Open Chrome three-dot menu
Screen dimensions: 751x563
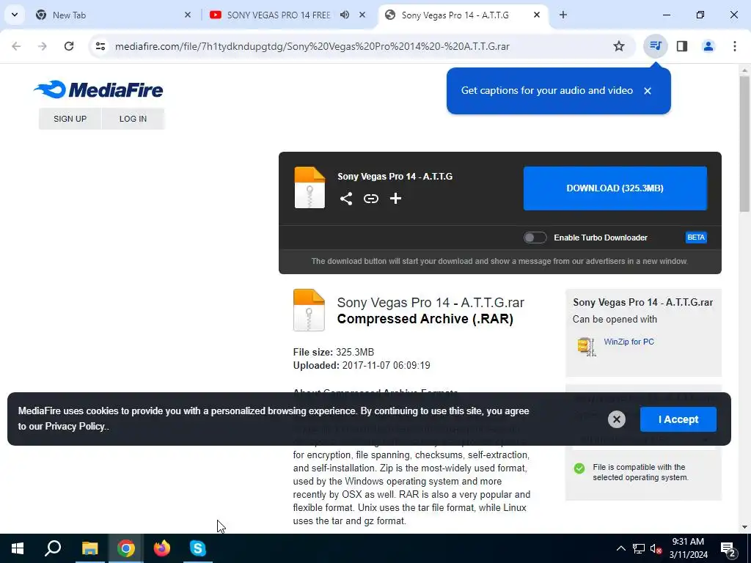(x=734, y=46)
